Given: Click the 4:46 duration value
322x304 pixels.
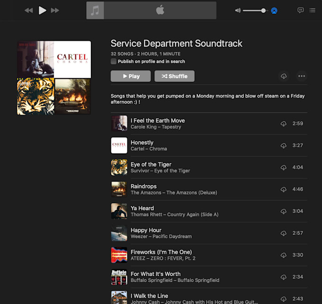Looking at the screenshot, I should tap(298, 189).
